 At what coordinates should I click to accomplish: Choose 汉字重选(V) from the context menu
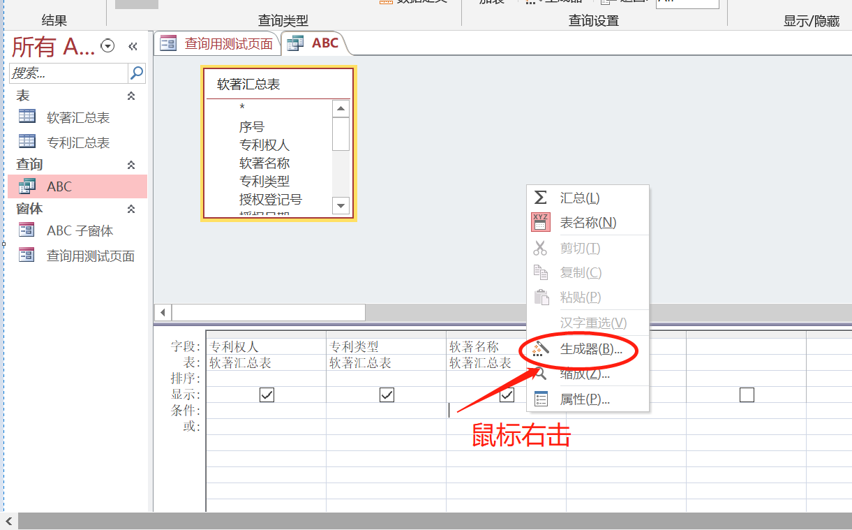(x=588, y=323)
